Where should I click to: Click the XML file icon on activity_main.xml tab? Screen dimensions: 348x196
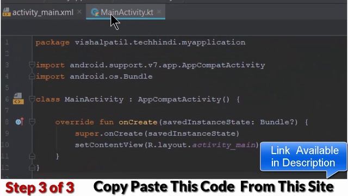[7, 12]
